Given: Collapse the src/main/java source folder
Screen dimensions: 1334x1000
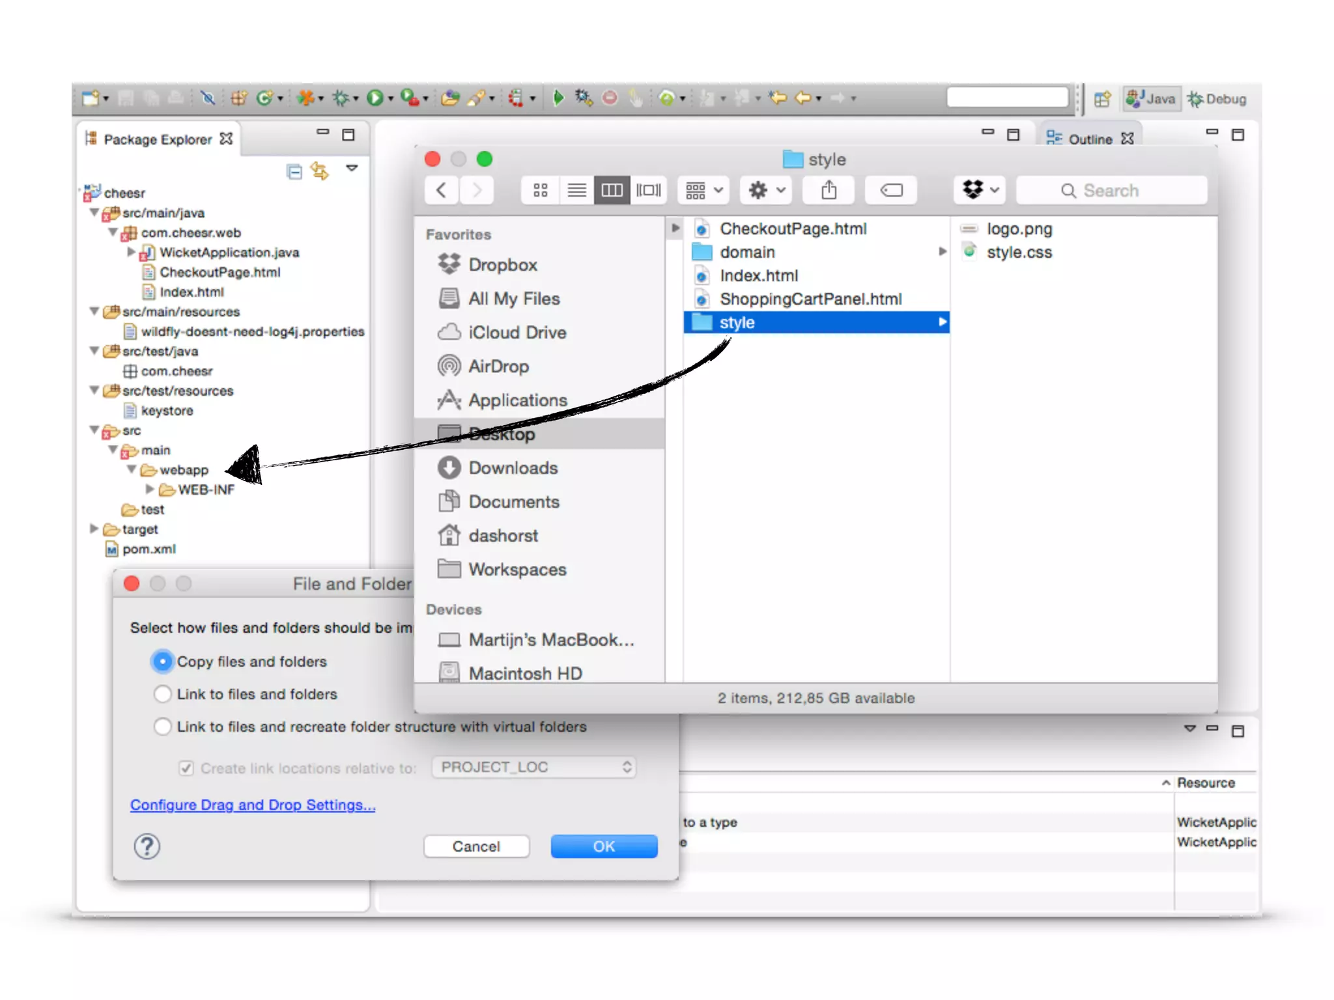Looking at the screenshot, I should (94, 212).
